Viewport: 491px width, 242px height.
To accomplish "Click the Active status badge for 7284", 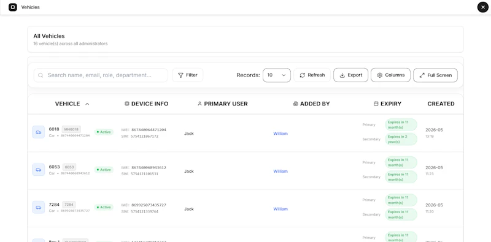I will pyautogui.click(x=104, y=207).
